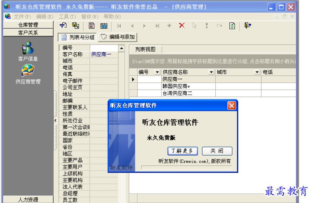311x203 pixels.
Task: Minimize the inner MDI child window
Action: coord(277,17)
